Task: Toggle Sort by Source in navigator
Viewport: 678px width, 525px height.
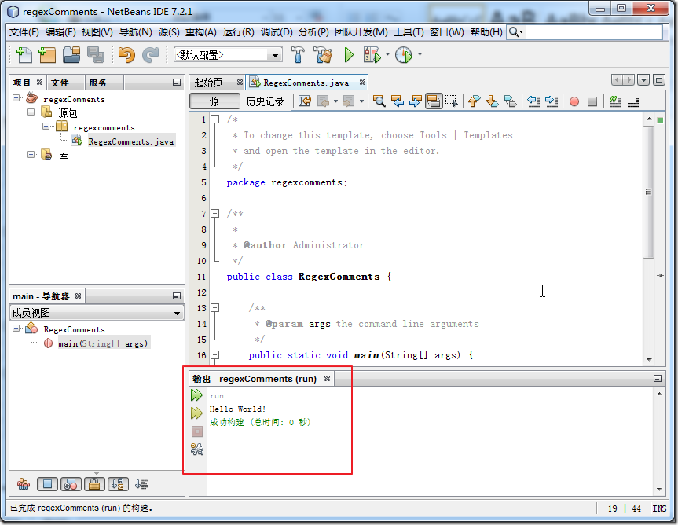Action: [x=141, y=484]
